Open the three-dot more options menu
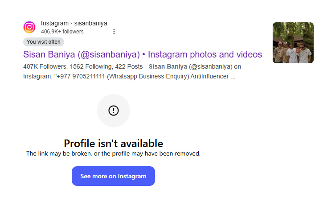The height and width of the screenshot is (197, 323). click(x=114, y=32)
